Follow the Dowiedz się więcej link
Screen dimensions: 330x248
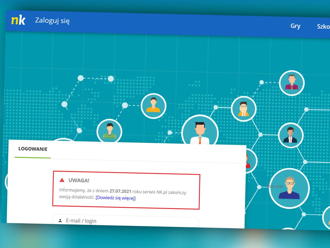[115, 198]
